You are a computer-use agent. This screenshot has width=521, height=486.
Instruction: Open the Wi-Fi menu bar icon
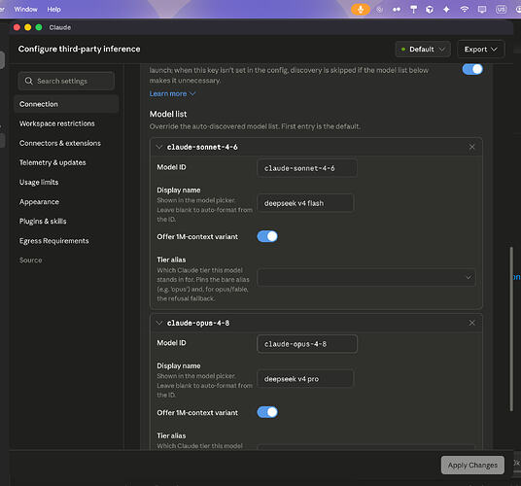[465, 10]
